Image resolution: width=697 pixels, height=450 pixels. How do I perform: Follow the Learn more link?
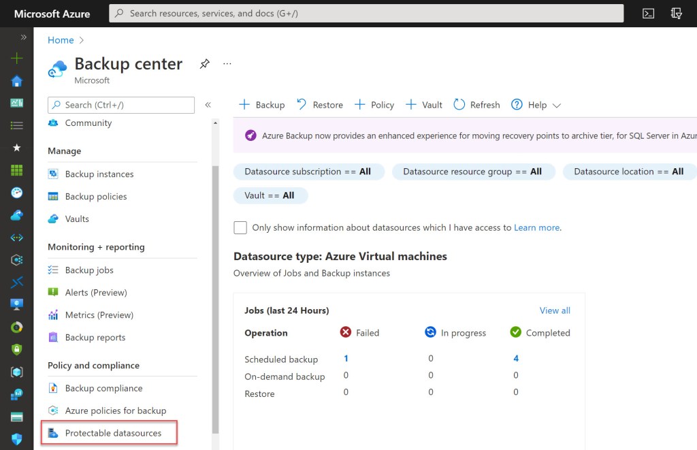[x=536, y=227]
